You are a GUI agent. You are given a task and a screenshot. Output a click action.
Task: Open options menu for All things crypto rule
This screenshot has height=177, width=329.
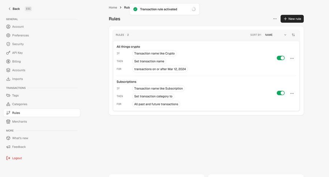pos(292,59)
